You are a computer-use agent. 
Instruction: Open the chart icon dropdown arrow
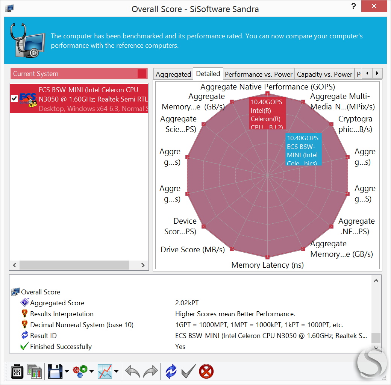(x=117, y=371)
